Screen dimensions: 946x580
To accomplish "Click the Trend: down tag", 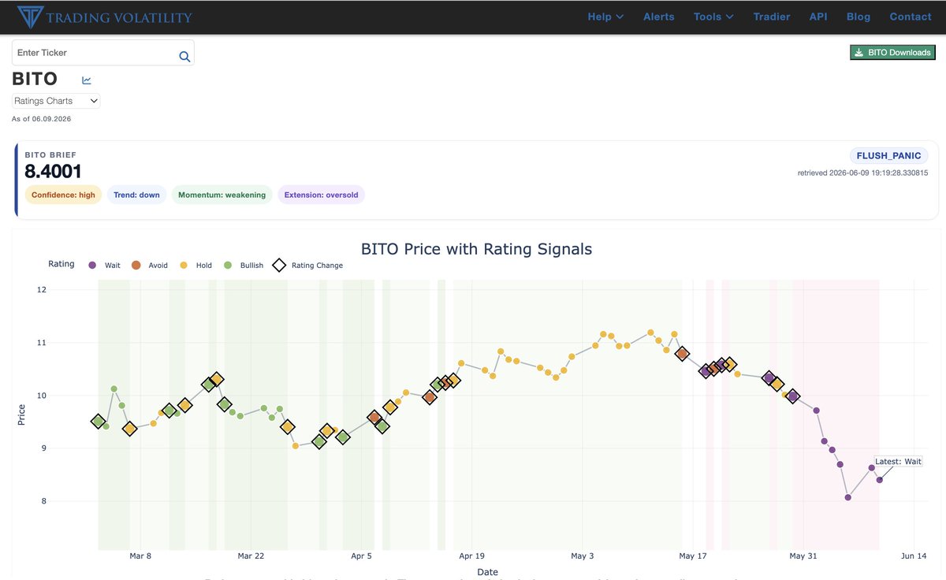I will (137, 195).
